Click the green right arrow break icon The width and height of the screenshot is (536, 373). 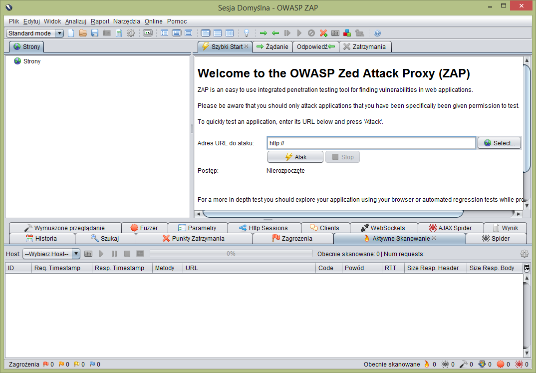point(264,33)
